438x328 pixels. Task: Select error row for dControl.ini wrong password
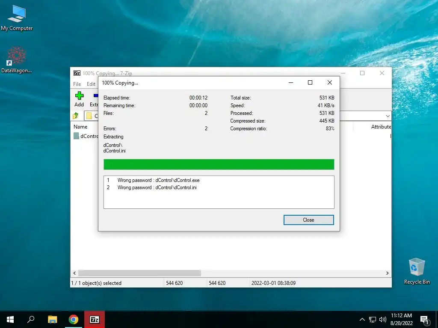click(219, 187)
